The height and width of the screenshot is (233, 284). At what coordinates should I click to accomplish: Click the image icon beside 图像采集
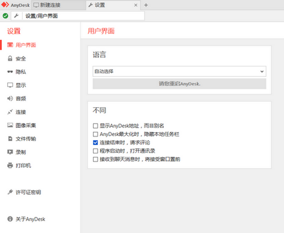(x=10, y=125)
